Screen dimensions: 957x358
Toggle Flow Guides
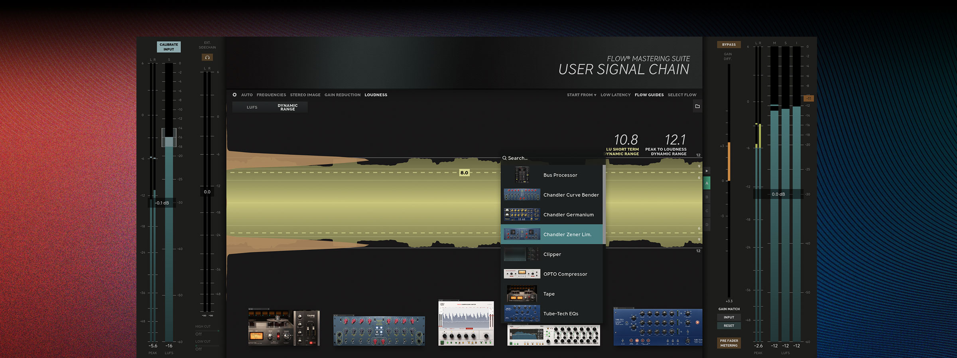pos(649,95)
